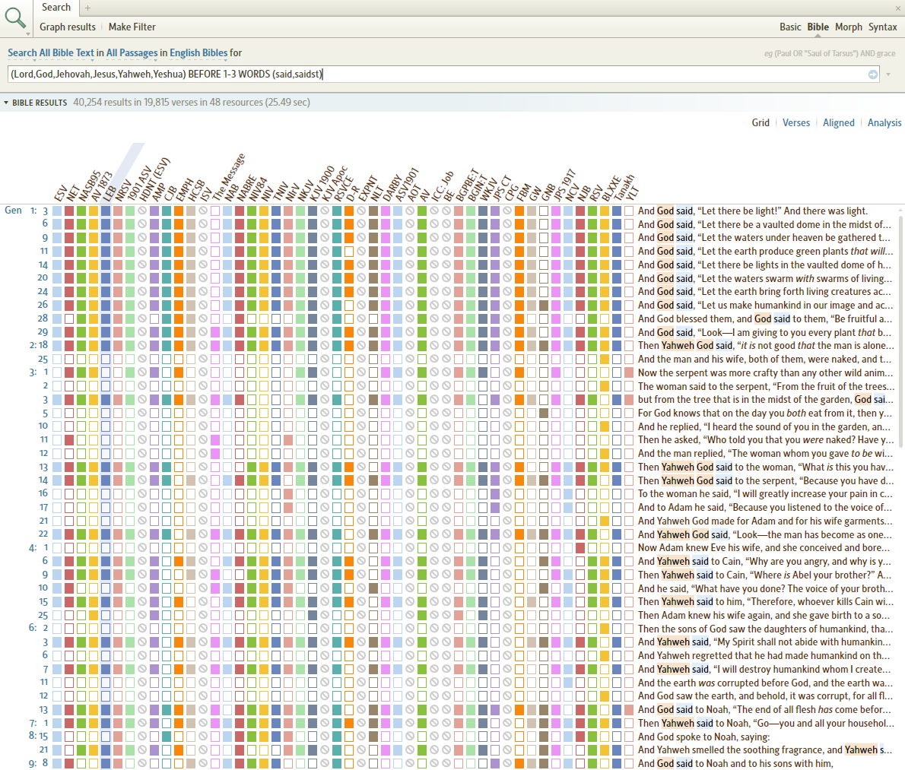Click the results count '40,254 results in 19,815 verses'
Viewport: 905px width, 770px height.
click(192, 102)
